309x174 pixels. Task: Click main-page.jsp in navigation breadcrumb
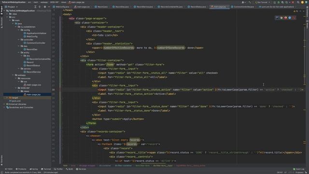76,2
